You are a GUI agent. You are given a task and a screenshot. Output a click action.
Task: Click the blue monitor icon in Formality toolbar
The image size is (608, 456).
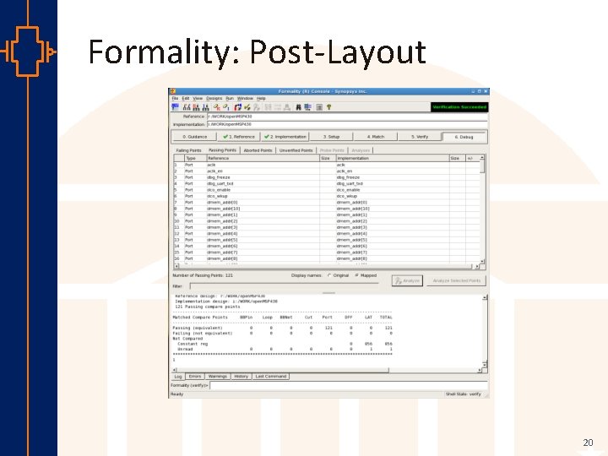tap(176, 107)
